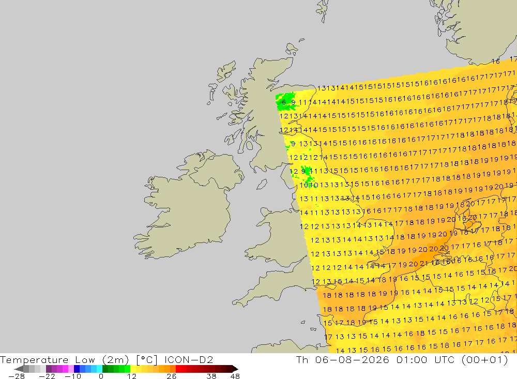
Task: Click the '-28' label on the colour scale
Action: point(17,376)
